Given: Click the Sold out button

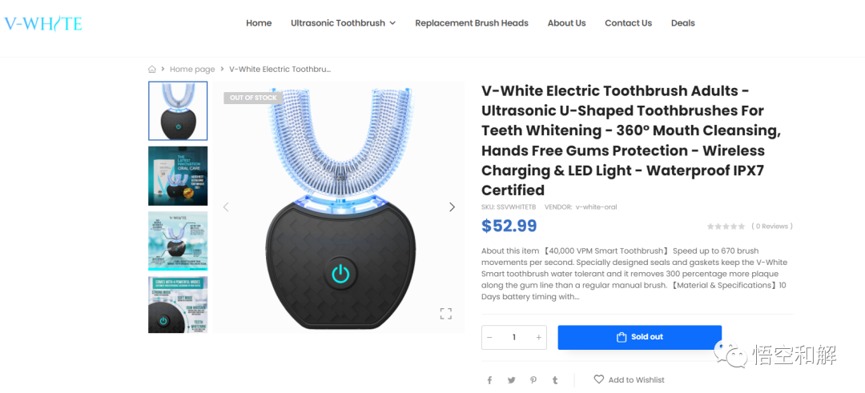Looking at the screenshot, I should [x=639, y=337].
